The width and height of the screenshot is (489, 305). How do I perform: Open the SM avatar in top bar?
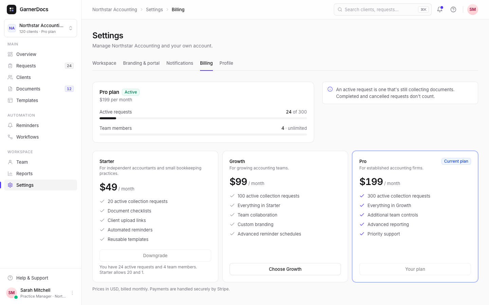473,9
